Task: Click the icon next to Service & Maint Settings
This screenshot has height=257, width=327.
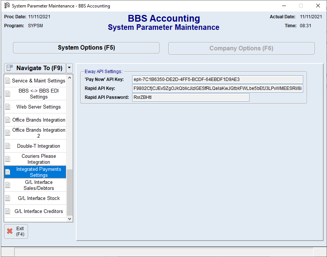Action: (x=8, y=81)
